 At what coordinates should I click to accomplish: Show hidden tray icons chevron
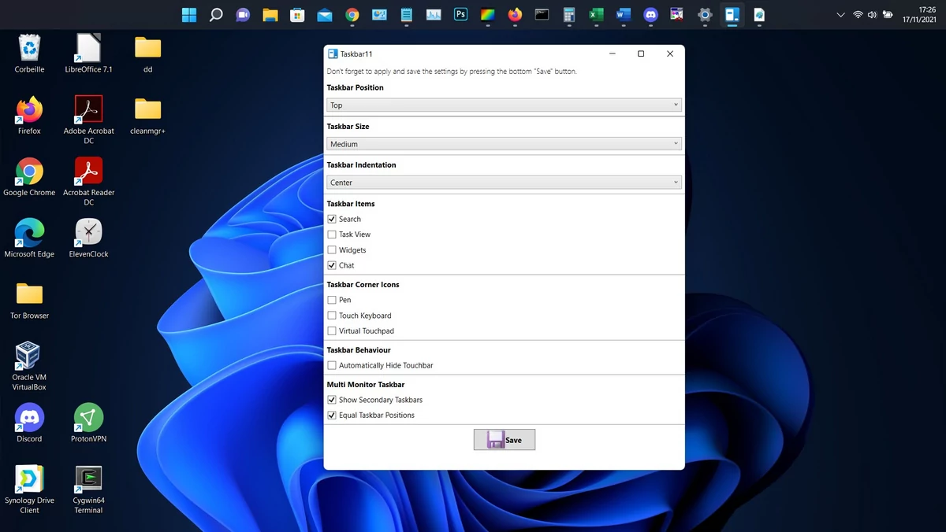click(x=840, y=14)
